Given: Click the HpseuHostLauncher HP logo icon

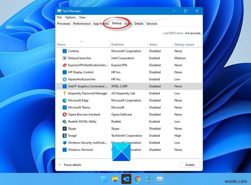Looking at the screenshot, I should pos(65,79).
